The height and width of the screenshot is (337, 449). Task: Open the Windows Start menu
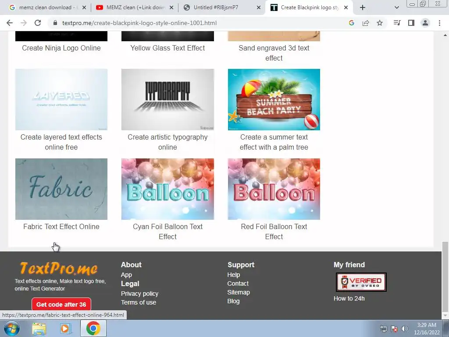coord(12,328)
